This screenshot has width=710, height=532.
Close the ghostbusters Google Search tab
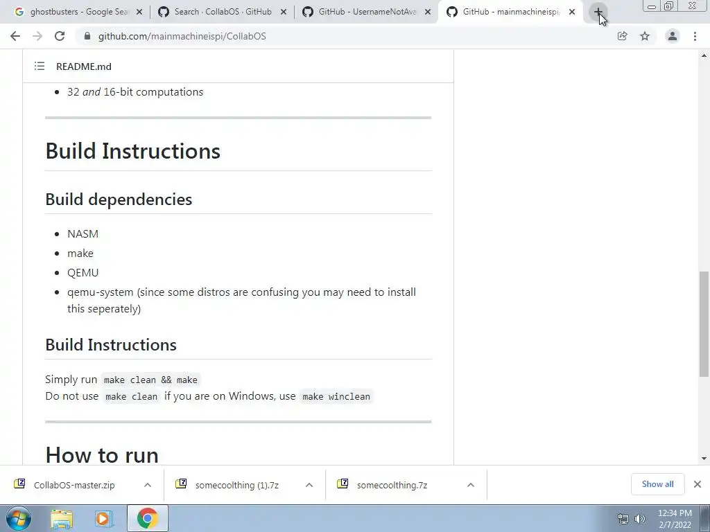pos(139,12)
